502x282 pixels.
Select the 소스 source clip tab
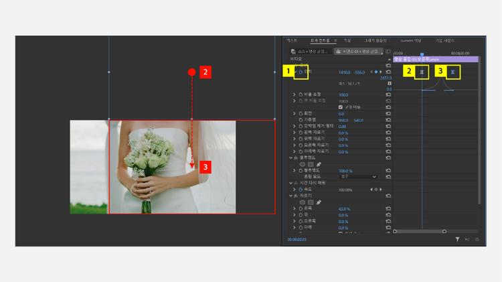[x=311, y=52]
